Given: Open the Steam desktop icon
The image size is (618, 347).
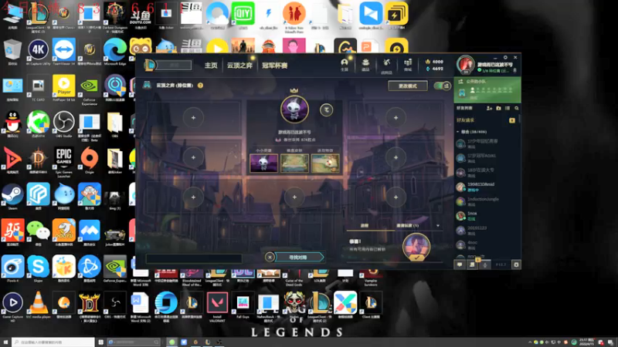Looking at the screenshot, I should click(12, 197).
